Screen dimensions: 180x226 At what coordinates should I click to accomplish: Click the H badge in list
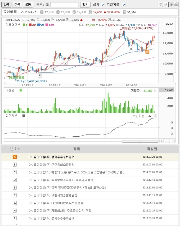point(15,211)
